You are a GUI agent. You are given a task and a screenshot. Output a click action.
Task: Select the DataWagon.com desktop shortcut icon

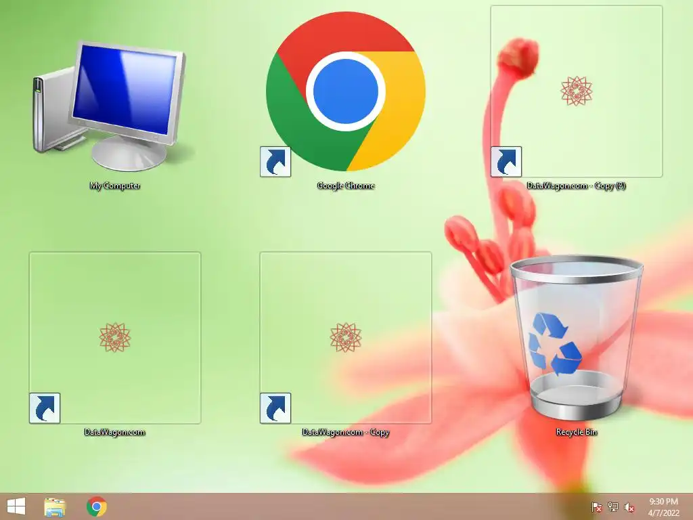[115, 338]
